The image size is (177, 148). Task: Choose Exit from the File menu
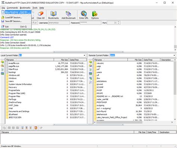pos(16,27)
